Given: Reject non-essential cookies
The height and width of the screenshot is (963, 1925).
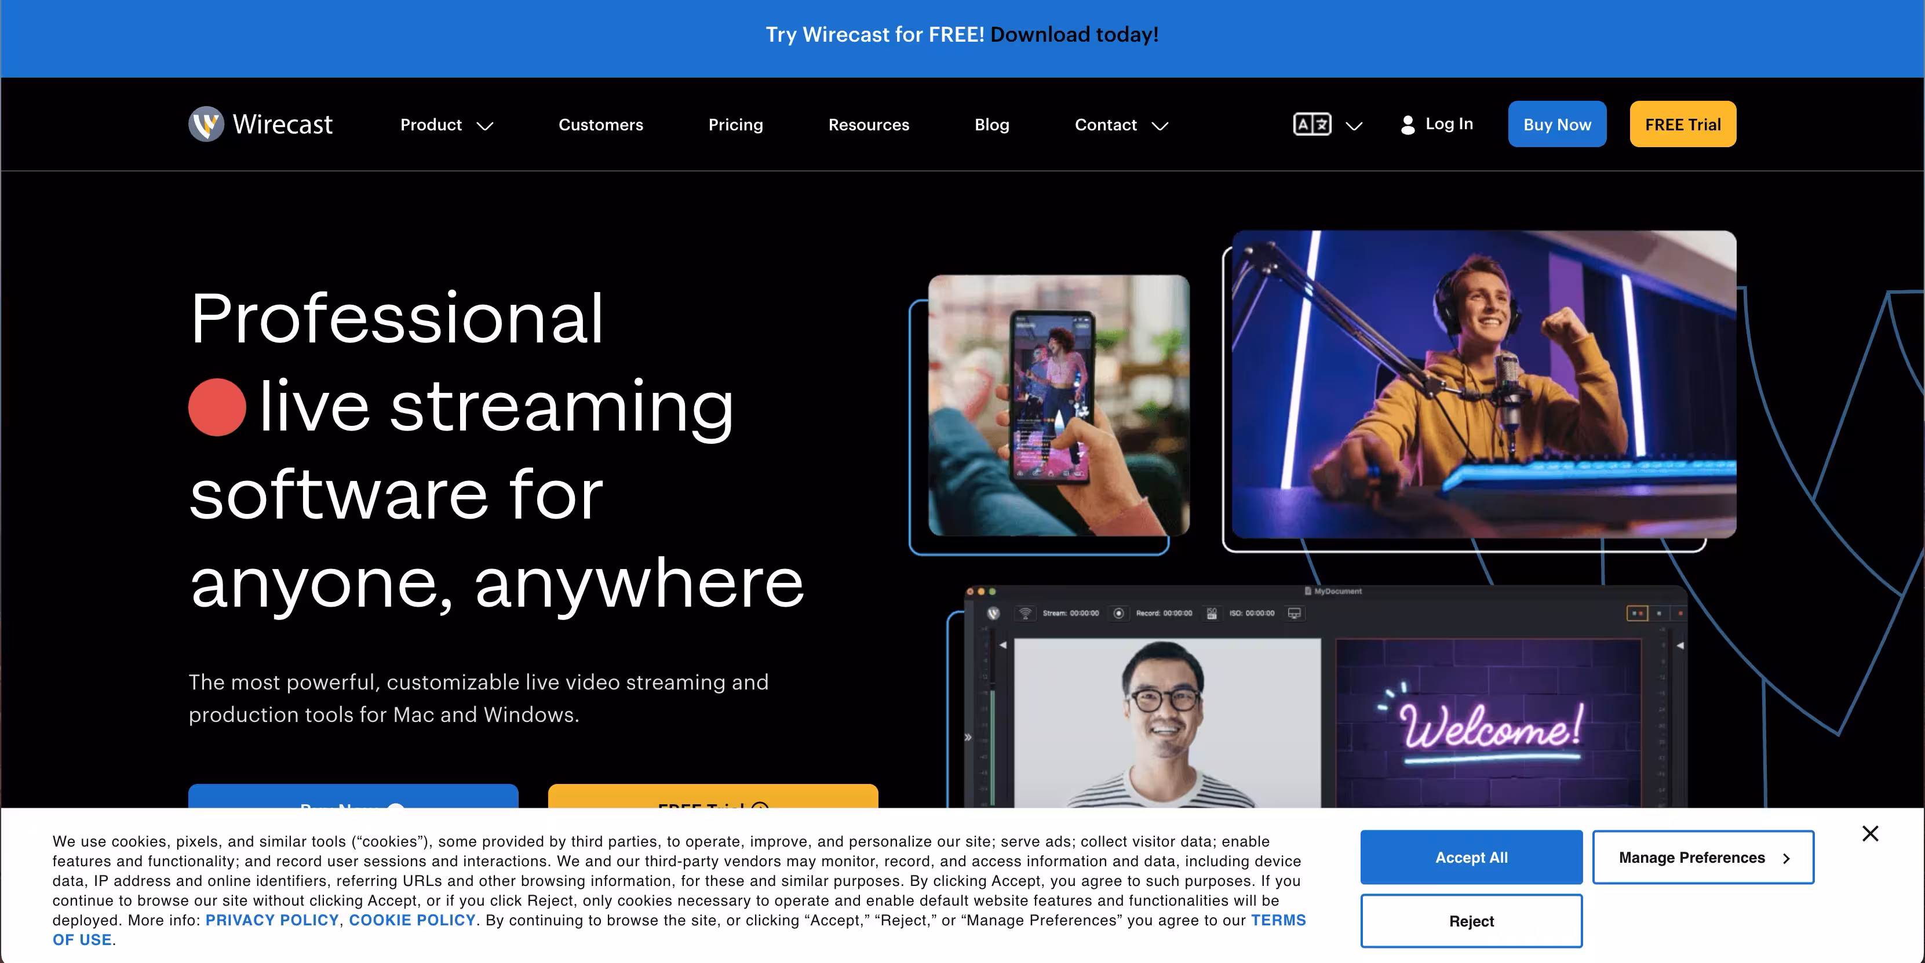Looking at the screenshot, I should pyautogui.click(x=1471, y=921).
